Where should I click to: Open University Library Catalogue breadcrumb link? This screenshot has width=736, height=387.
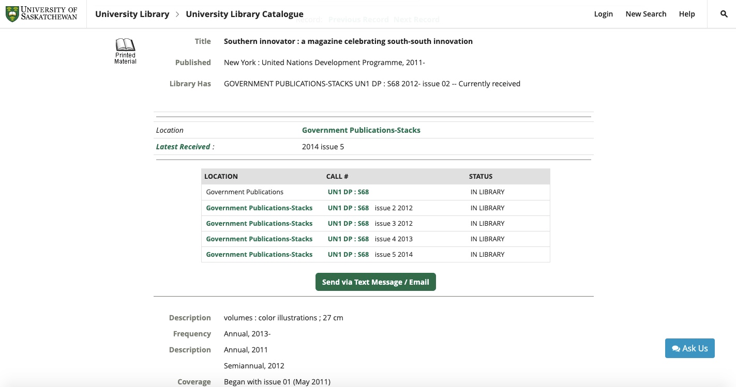(x=244, y=14)
